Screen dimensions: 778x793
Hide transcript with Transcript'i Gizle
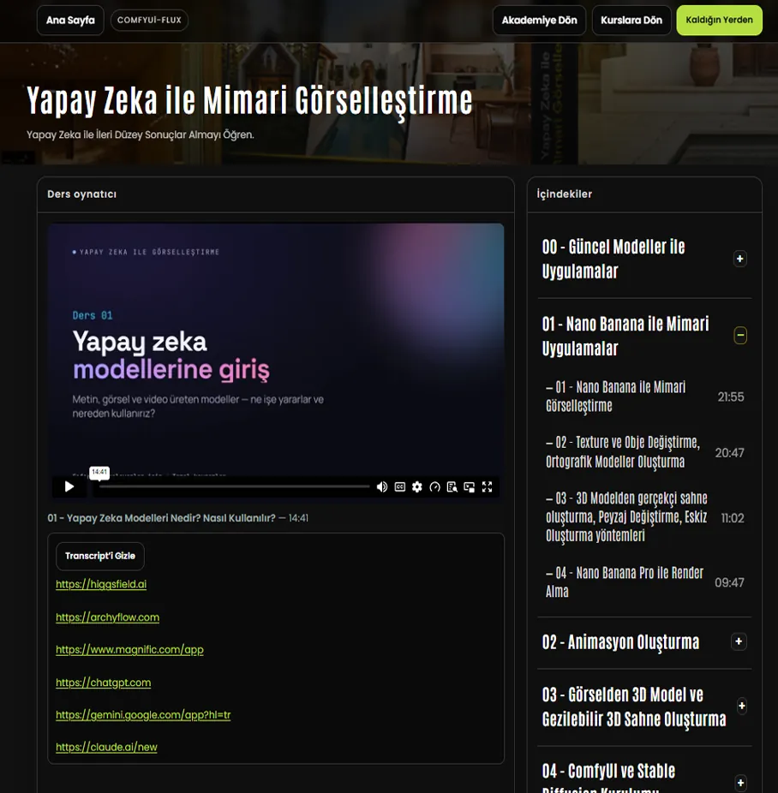[x=100, y=556]
